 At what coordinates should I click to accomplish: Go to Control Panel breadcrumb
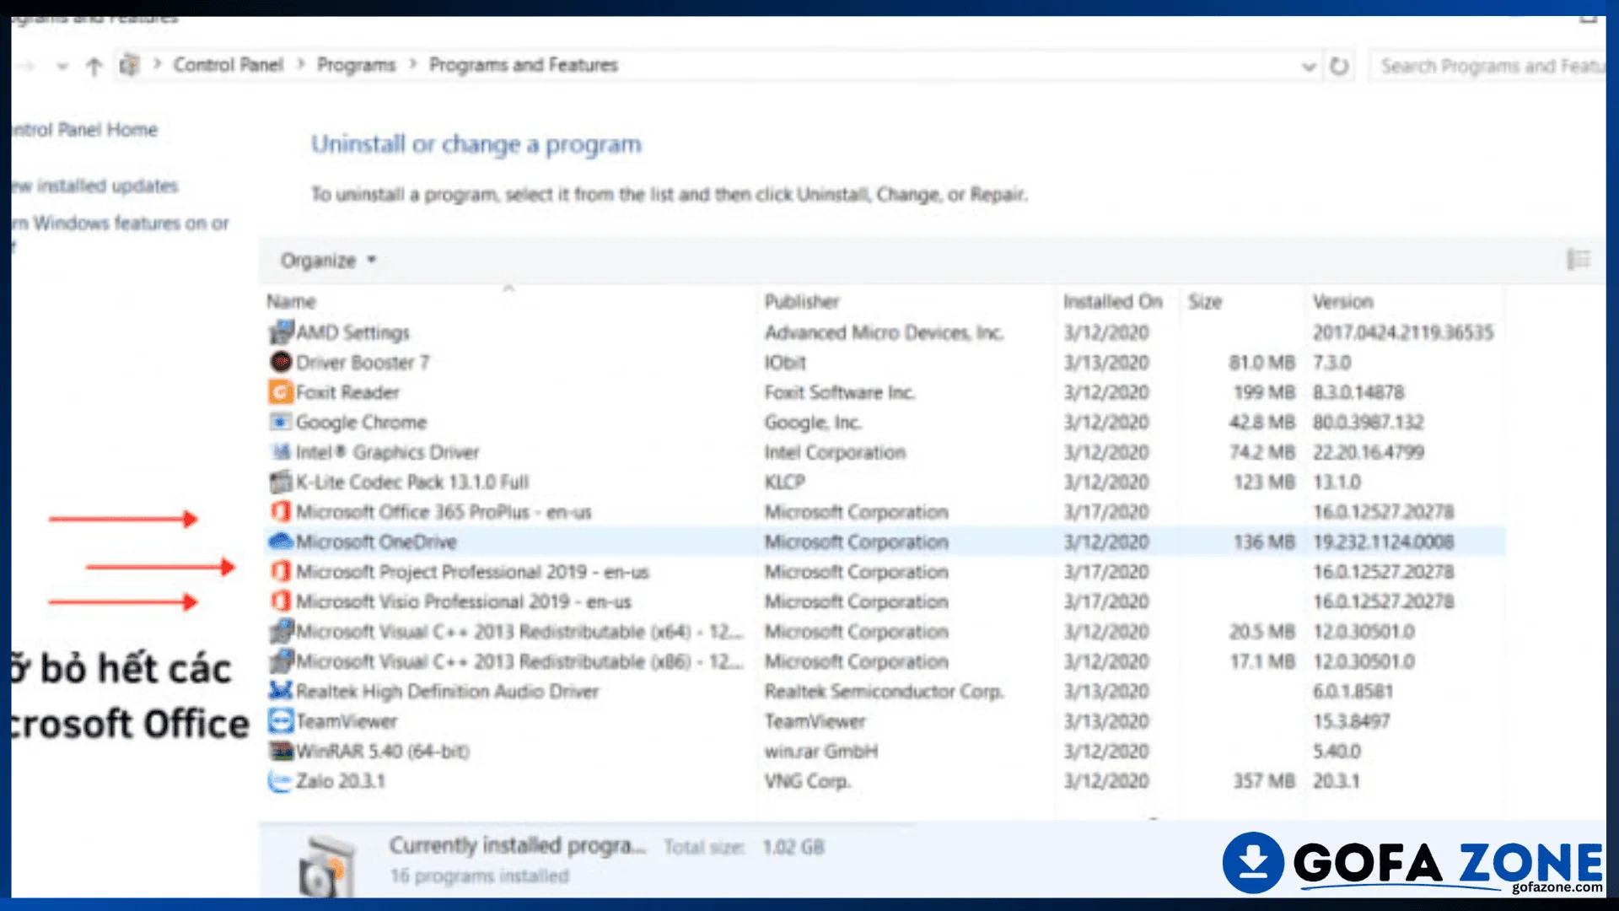pyautogui.click(x=228, y=65)
